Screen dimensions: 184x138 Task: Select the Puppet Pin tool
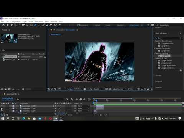[x=60, y=25]
